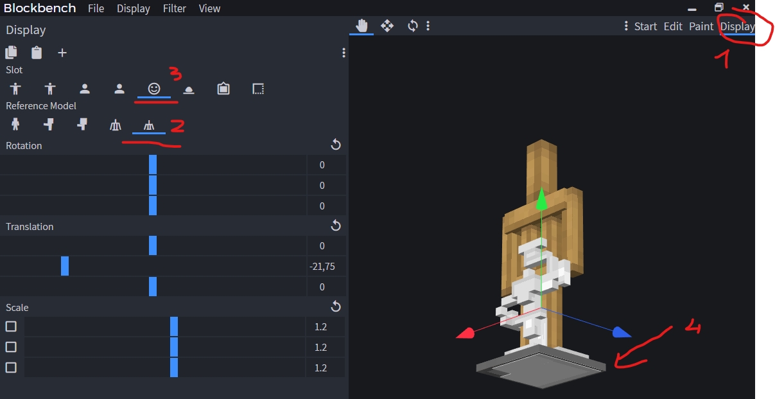Tick the first Scale checkbox
Image resolution: width=775 pixels, height=399 pixels.
pyautogui.click(x=11, y=326)
